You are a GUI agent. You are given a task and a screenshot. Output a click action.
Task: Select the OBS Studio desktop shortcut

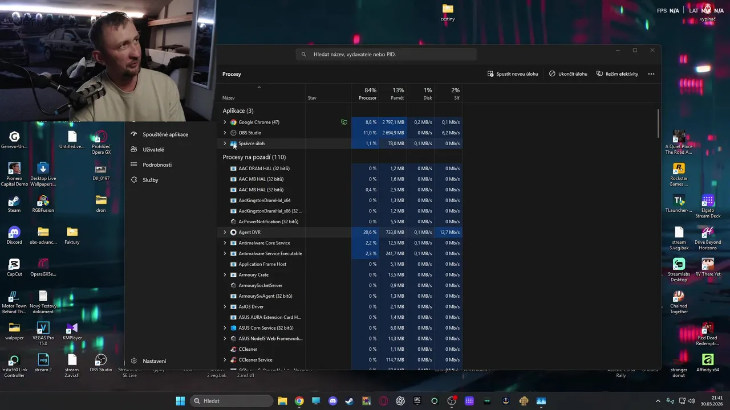(101, 363)
